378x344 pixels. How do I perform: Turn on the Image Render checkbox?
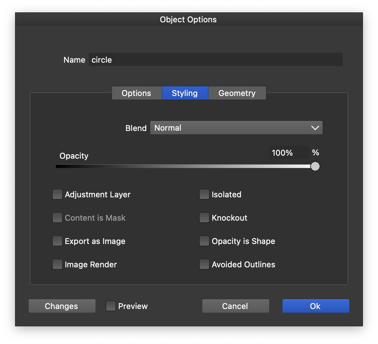(57, 265)
